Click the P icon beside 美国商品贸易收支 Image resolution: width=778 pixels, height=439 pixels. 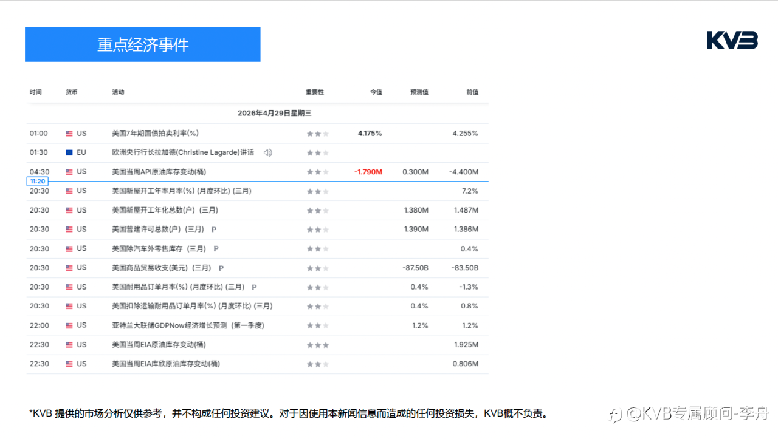click(221, 268)
